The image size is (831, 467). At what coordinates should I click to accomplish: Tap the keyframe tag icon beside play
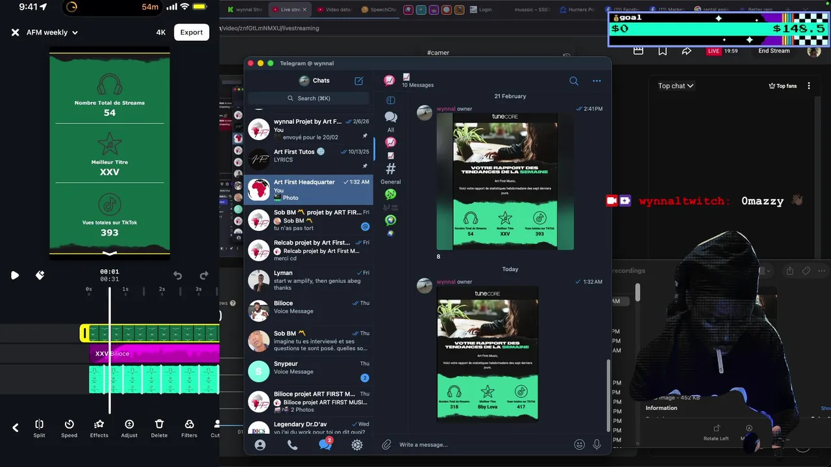(x=40, y=275)
